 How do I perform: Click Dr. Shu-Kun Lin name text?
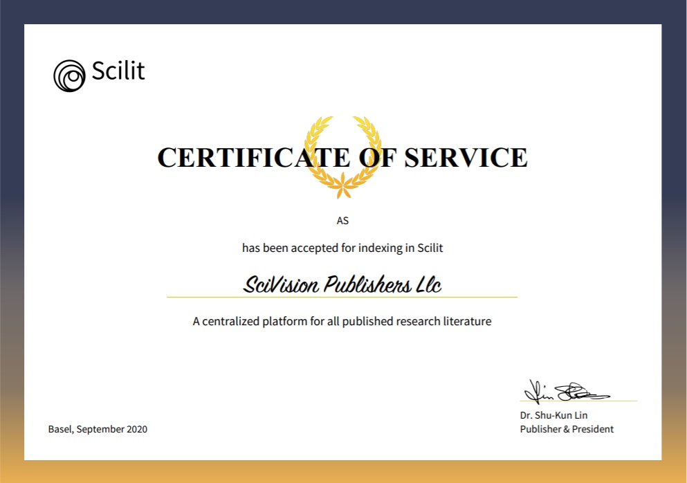tap(553, 415)
